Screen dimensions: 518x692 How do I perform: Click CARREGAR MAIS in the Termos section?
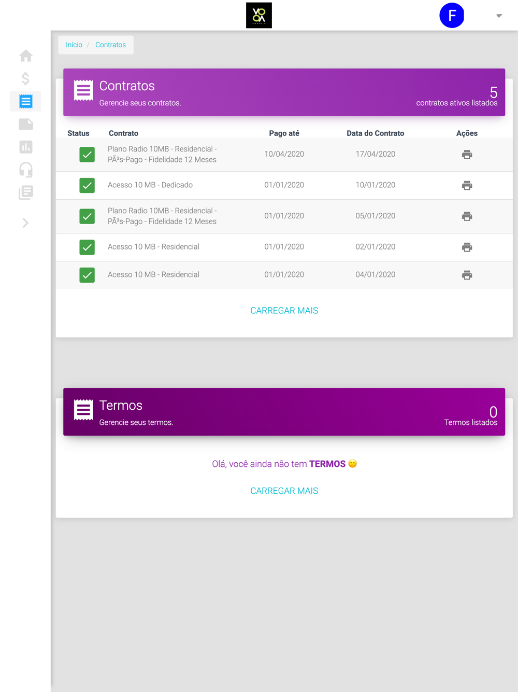(x=284, y=491)
